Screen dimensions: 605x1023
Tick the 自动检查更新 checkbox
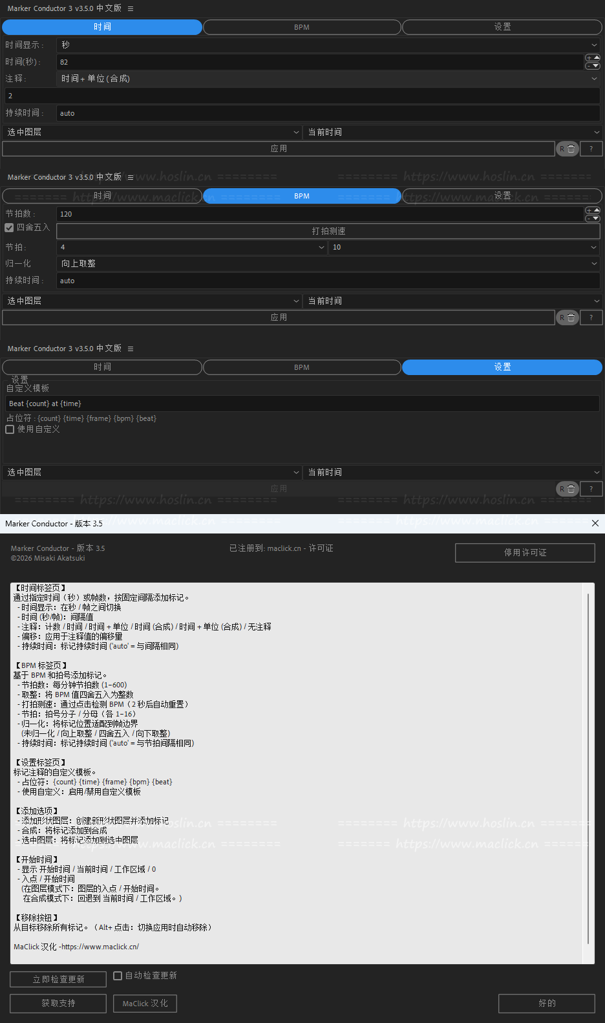click(118, 976)
